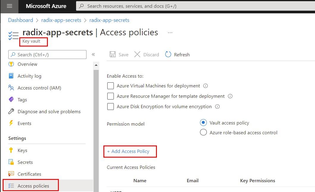Click the Certificates icon

(11, 174)
